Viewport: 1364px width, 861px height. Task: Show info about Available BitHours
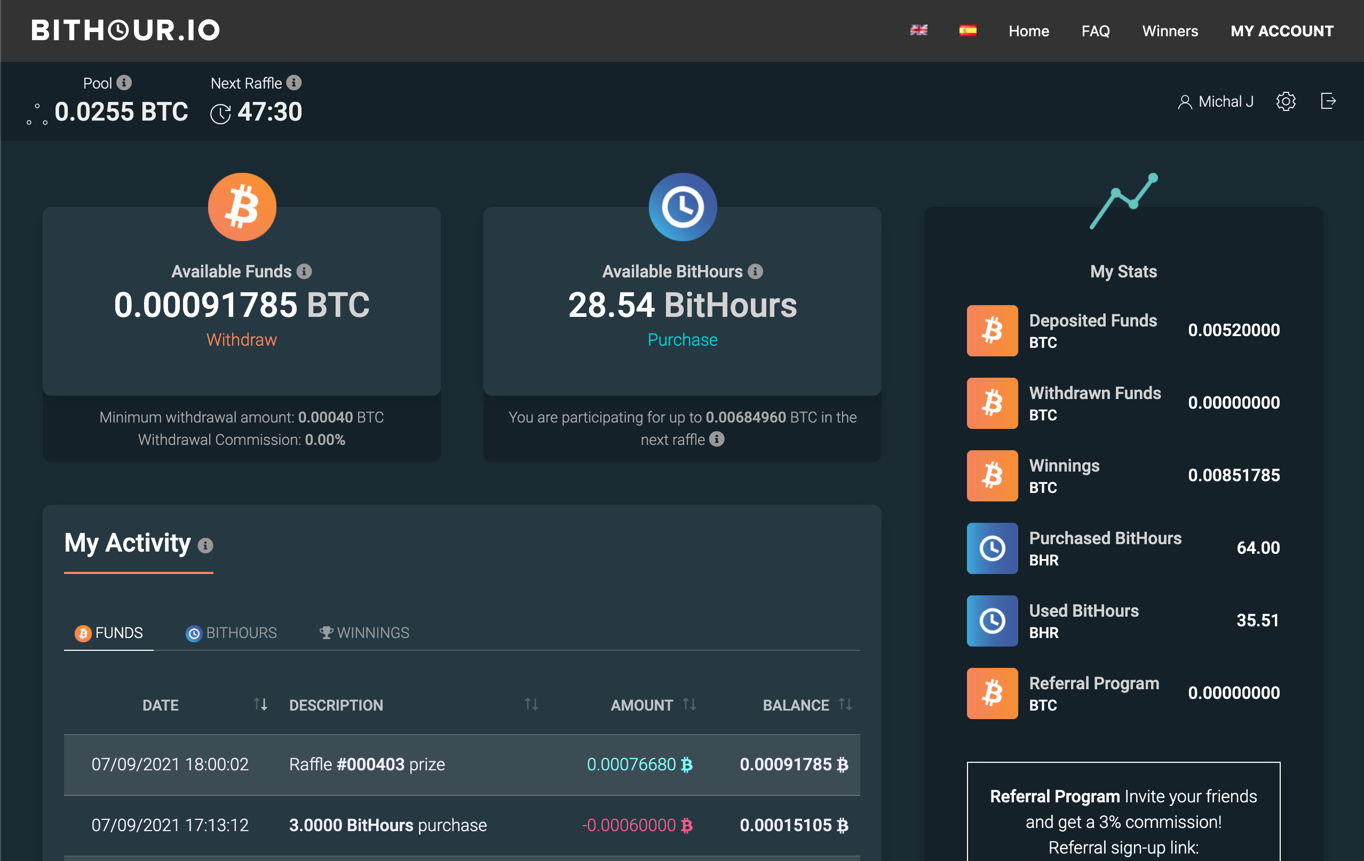[755, 272]
